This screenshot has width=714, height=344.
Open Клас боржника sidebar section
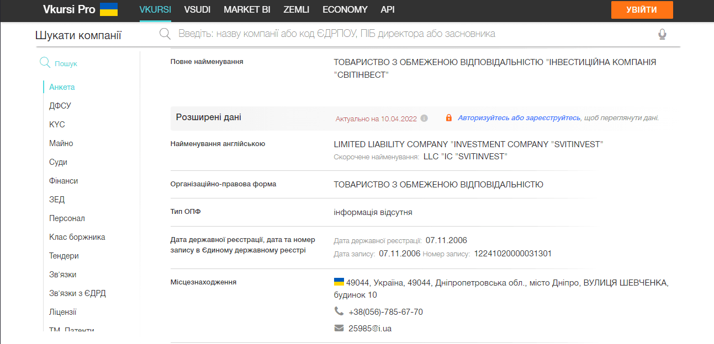coord(77,237)
